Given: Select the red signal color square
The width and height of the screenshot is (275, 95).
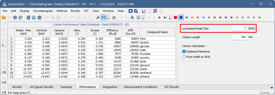Looking at the screenshot, I should pos(175,17).
